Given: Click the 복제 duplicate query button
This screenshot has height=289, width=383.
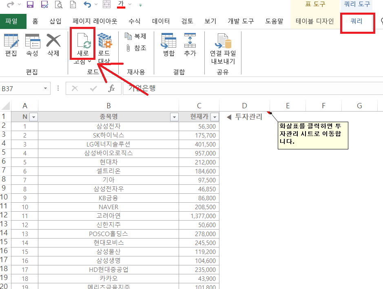Looking at the screenshot, I should (135, 36).
